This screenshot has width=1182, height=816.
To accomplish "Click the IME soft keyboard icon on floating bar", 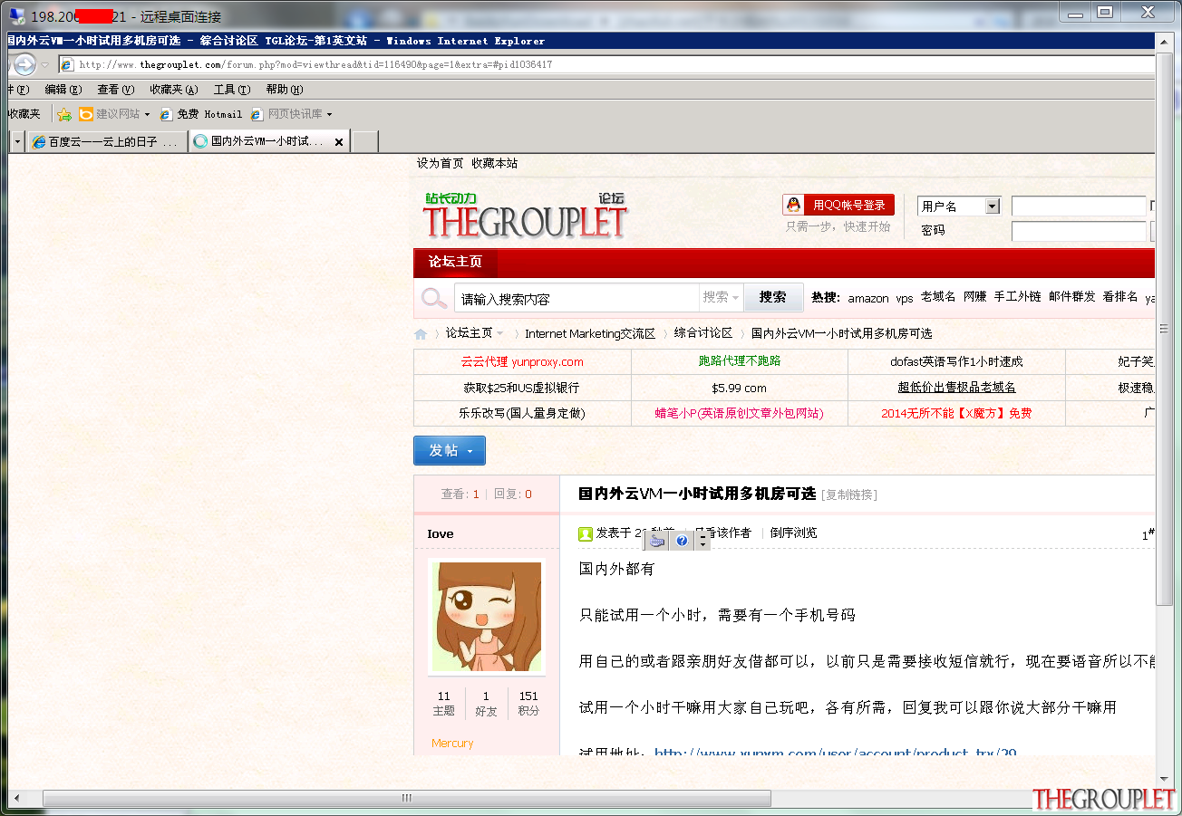I will click(x=657, y=541).
